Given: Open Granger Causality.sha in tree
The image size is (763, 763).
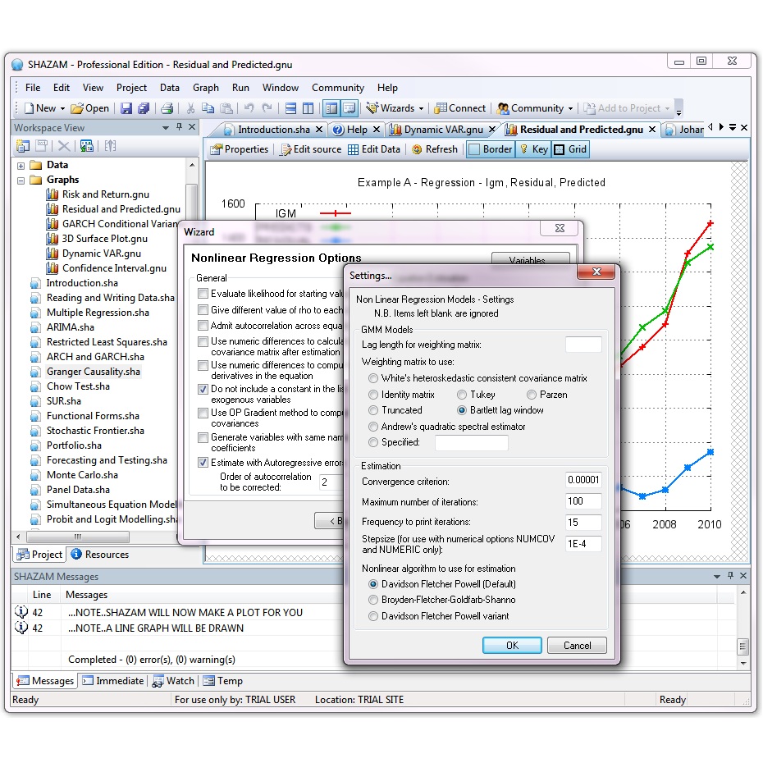Looking at the screenshot, I should click(94, 372).
